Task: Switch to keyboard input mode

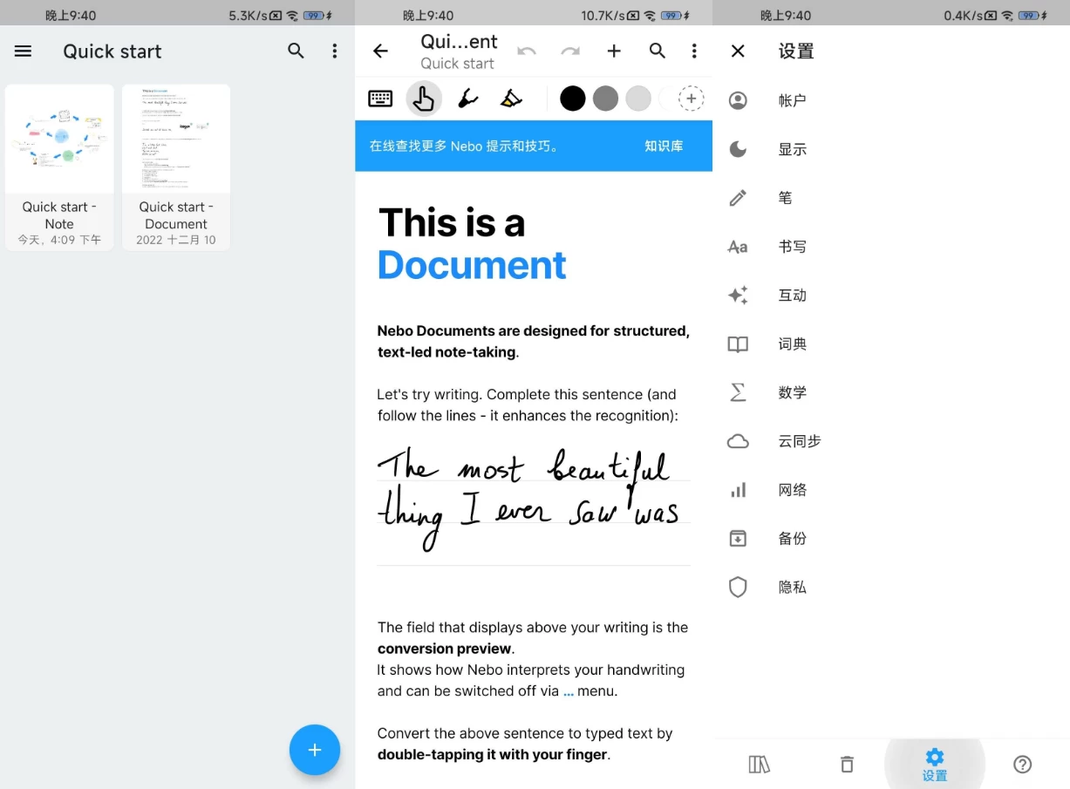Action: pyautogui.click(x=380, y=98)
